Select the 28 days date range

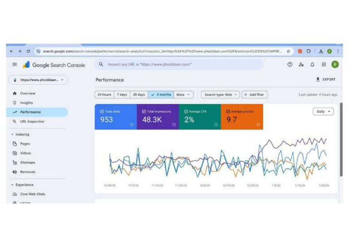(139, 95)
